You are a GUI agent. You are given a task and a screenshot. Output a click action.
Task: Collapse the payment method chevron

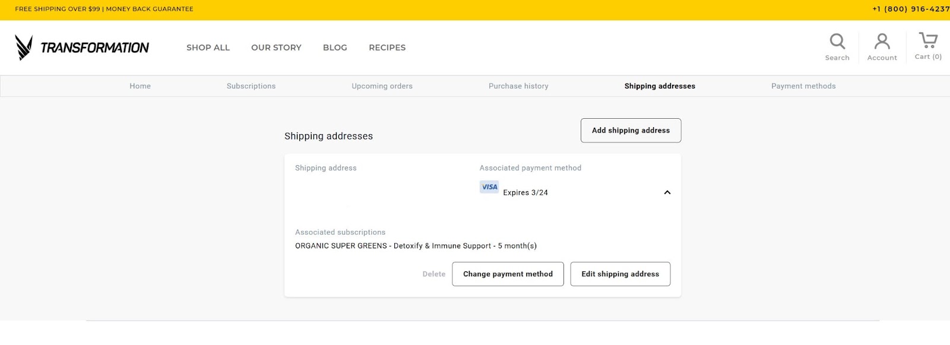coord(667,192)
